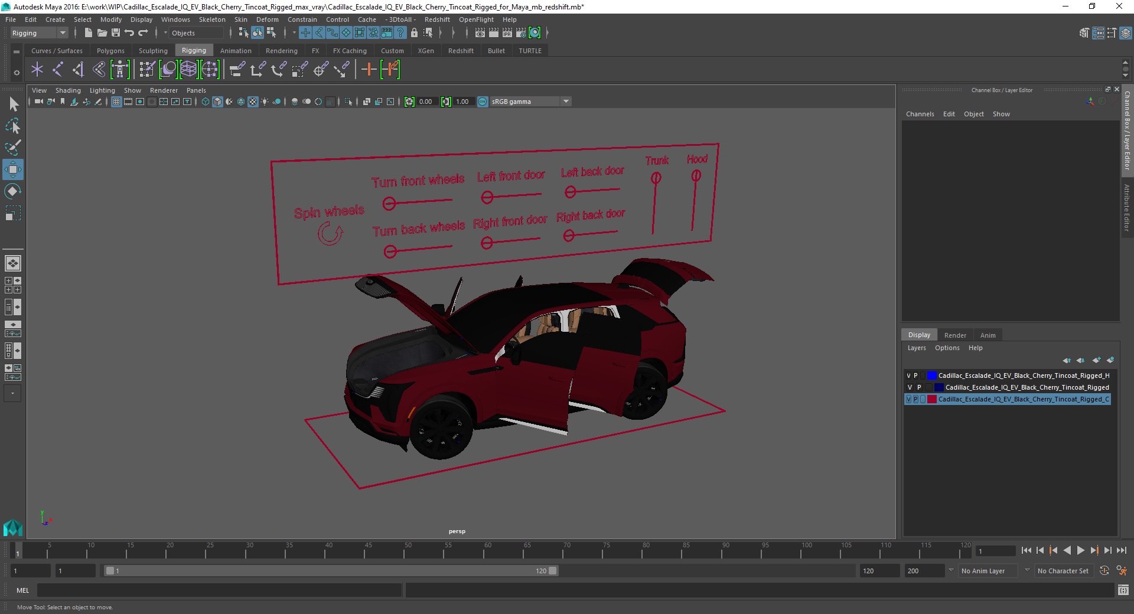The height and width of the screenshot is (614, 1134).
Task: Toggle the V box of the Tincoat_Rigged_H layer
Action: (908, 375)
